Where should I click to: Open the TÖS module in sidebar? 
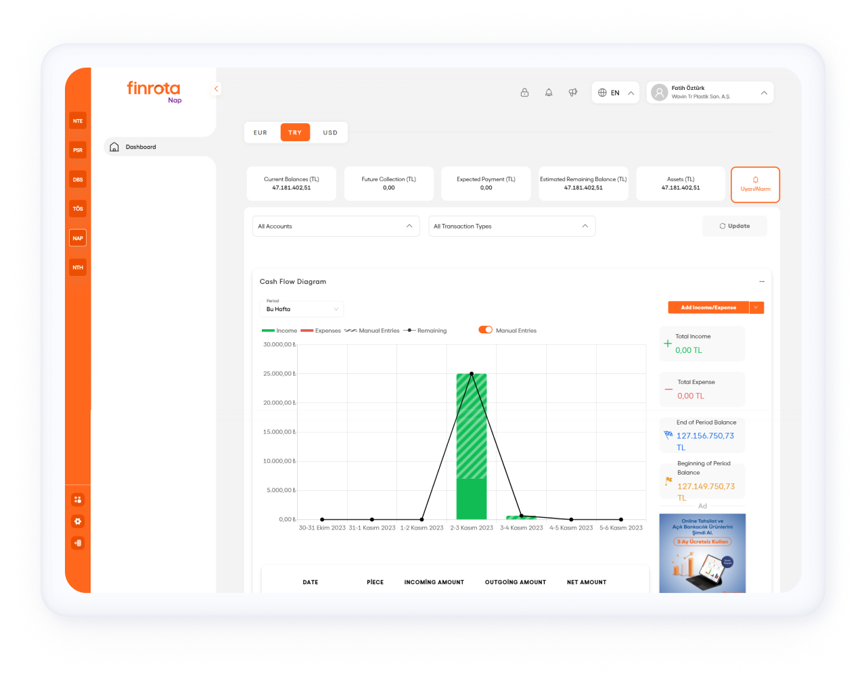click(78, 208)
